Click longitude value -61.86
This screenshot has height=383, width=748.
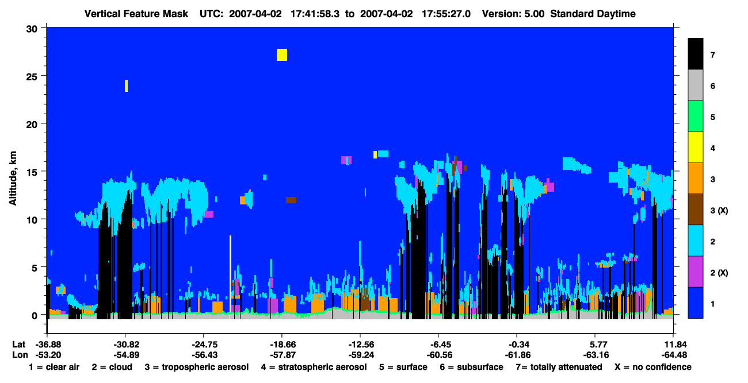tap(517, 354)
